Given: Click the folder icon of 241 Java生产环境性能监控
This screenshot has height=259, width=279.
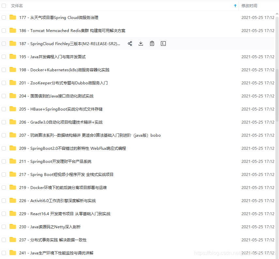Looking at the screenshot, I should click(x=12, y=253).
